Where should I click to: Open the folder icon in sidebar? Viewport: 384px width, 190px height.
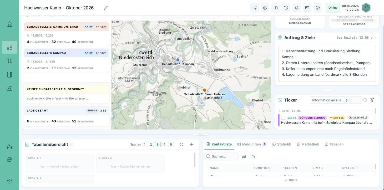click(9, 88)
